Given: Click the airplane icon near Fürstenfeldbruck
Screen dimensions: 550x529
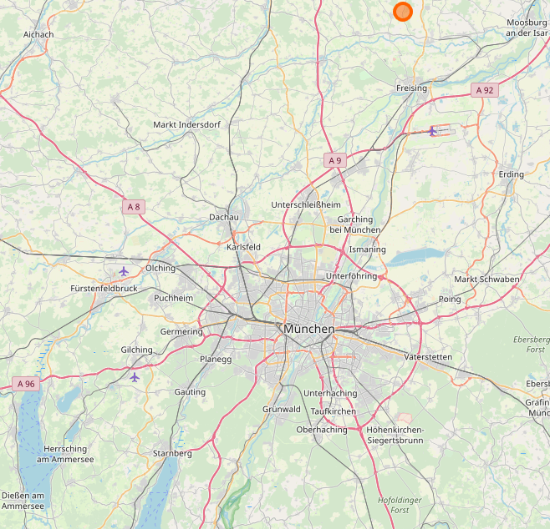Looking at the screenshot, I should click(124, 271).
